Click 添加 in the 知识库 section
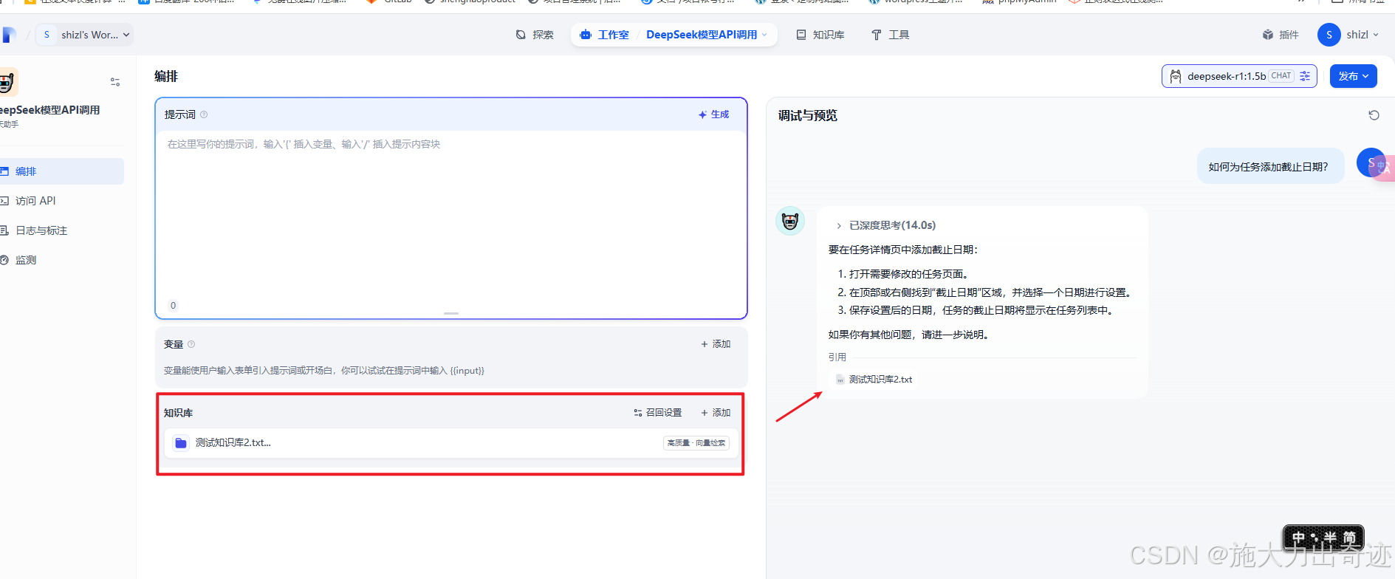1395x579 pixels. coord(716,413)
